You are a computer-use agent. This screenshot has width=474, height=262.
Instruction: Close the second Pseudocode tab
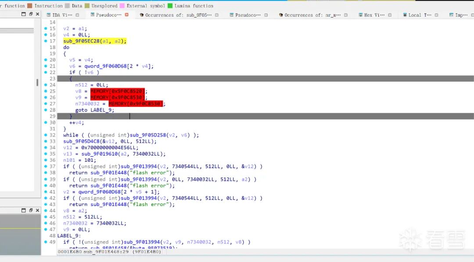[266, 15]
